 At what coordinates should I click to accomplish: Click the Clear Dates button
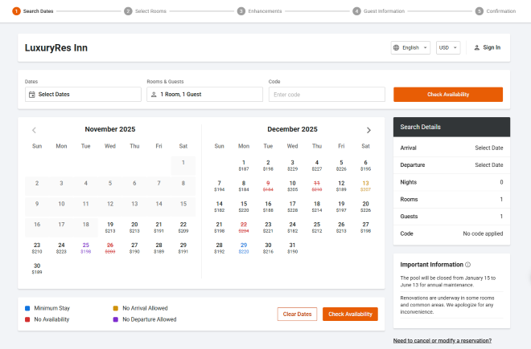[x=297, y=315]
